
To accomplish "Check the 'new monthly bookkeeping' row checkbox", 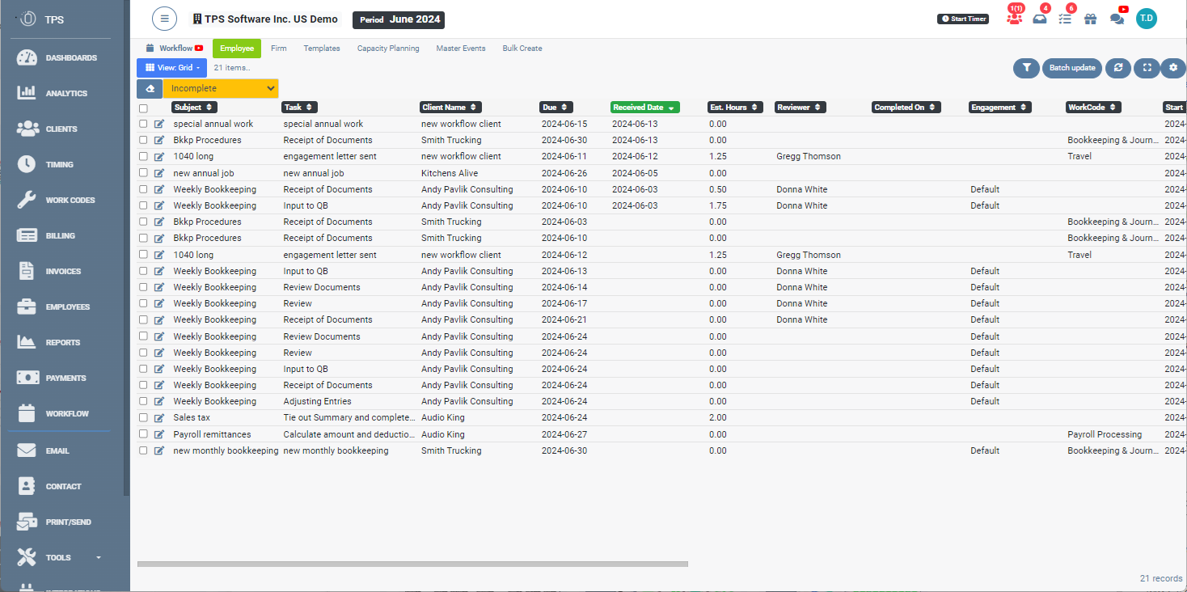I will (143, 450).
